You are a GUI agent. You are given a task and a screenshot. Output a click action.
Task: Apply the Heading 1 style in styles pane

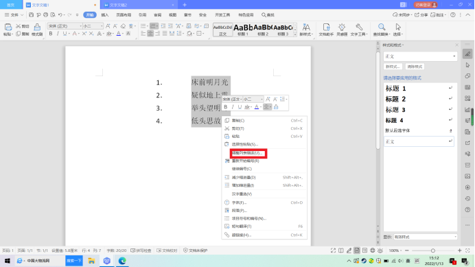419,88
